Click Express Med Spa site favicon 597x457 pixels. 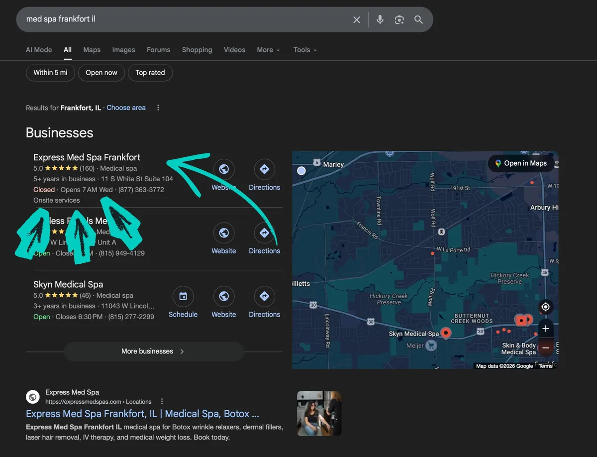pyautogui.click(x=32, y=397)
